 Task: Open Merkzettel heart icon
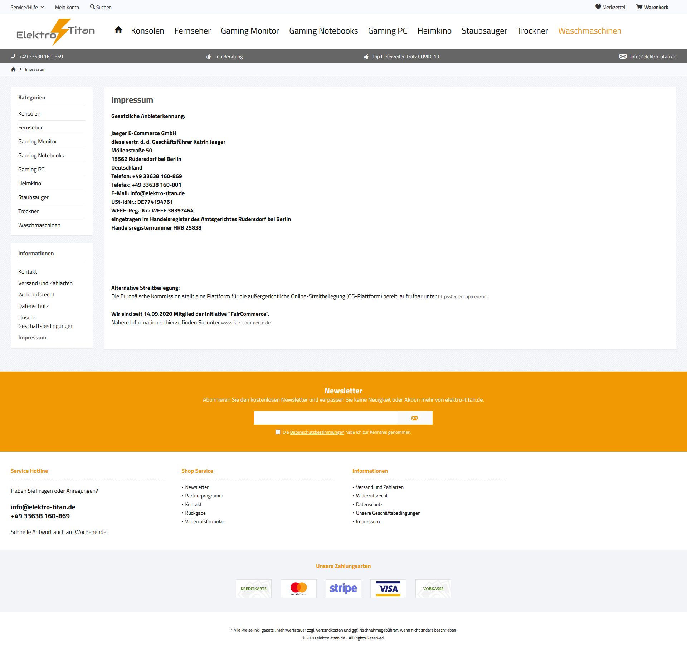598,7
